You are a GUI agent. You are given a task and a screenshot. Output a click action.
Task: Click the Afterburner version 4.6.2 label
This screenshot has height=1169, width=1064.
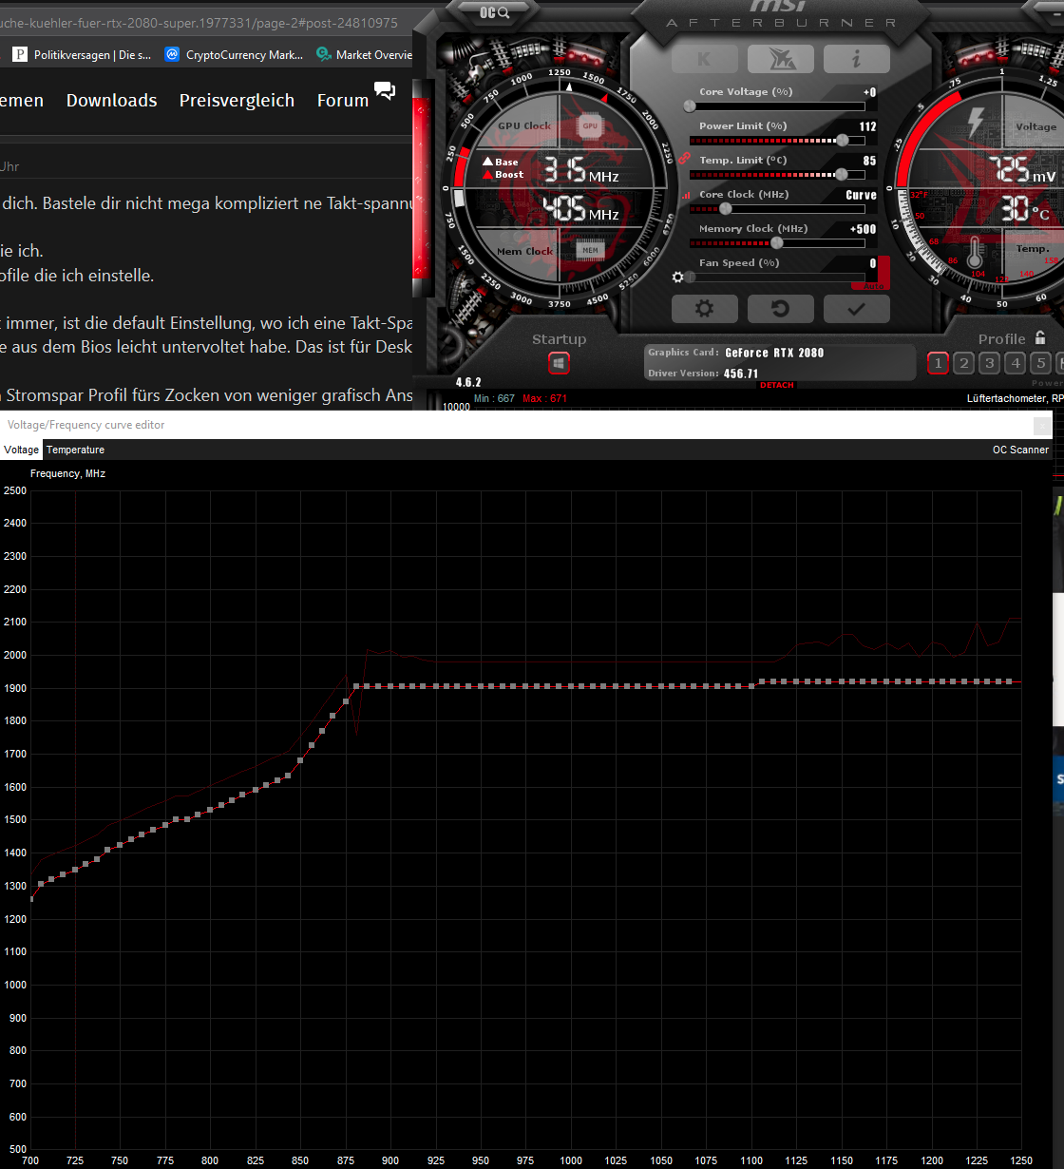tap(468, 382)
